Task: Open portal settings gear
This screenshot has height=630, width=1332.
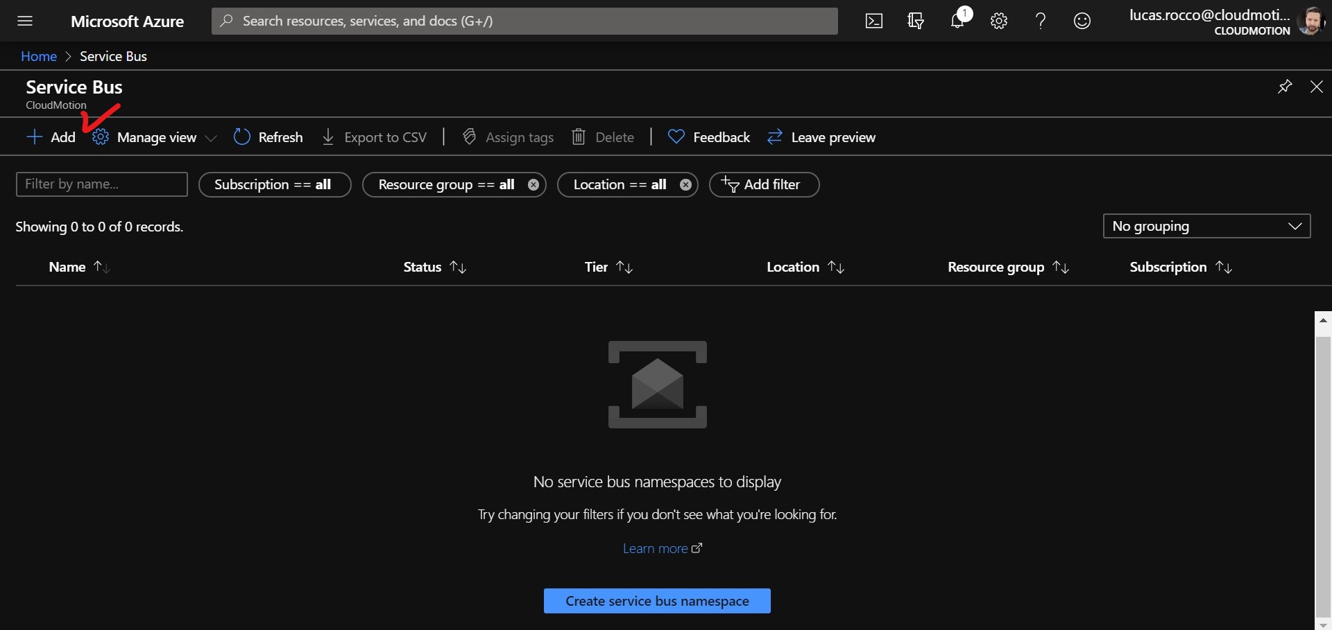Action: (999, 21)
